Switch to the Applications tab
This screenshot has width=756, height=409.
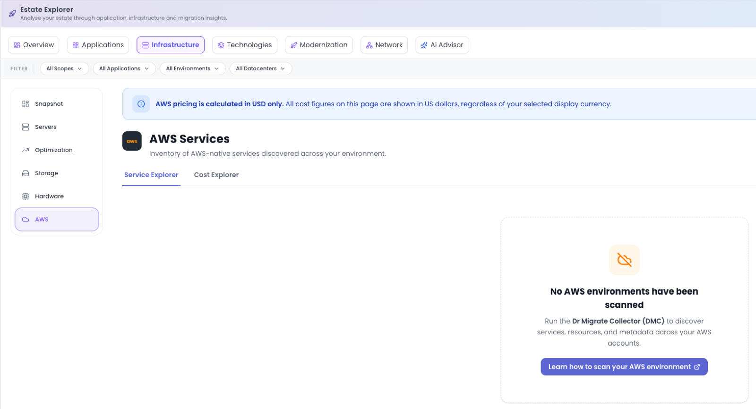point(98,45)
